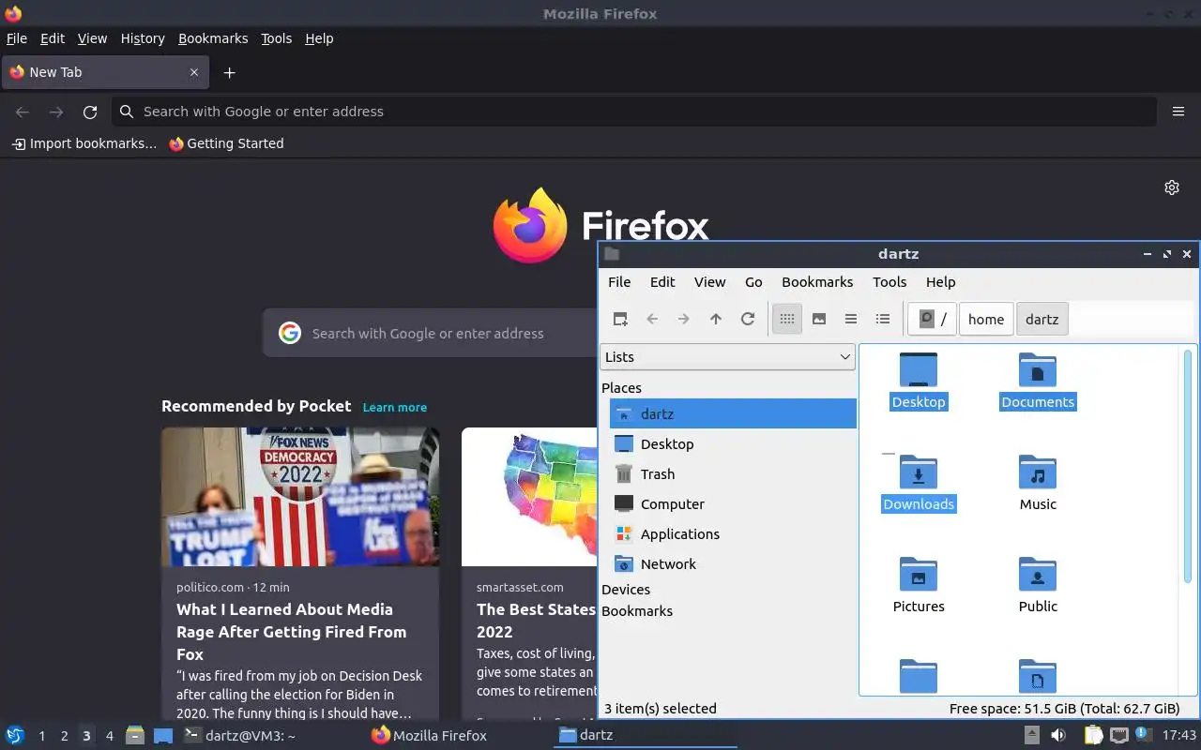The height and width of the screenshot is (750, 1201).
Task: Open the Lists side pane dropdown
Action: pyautogui.click(x=727, y=356)
